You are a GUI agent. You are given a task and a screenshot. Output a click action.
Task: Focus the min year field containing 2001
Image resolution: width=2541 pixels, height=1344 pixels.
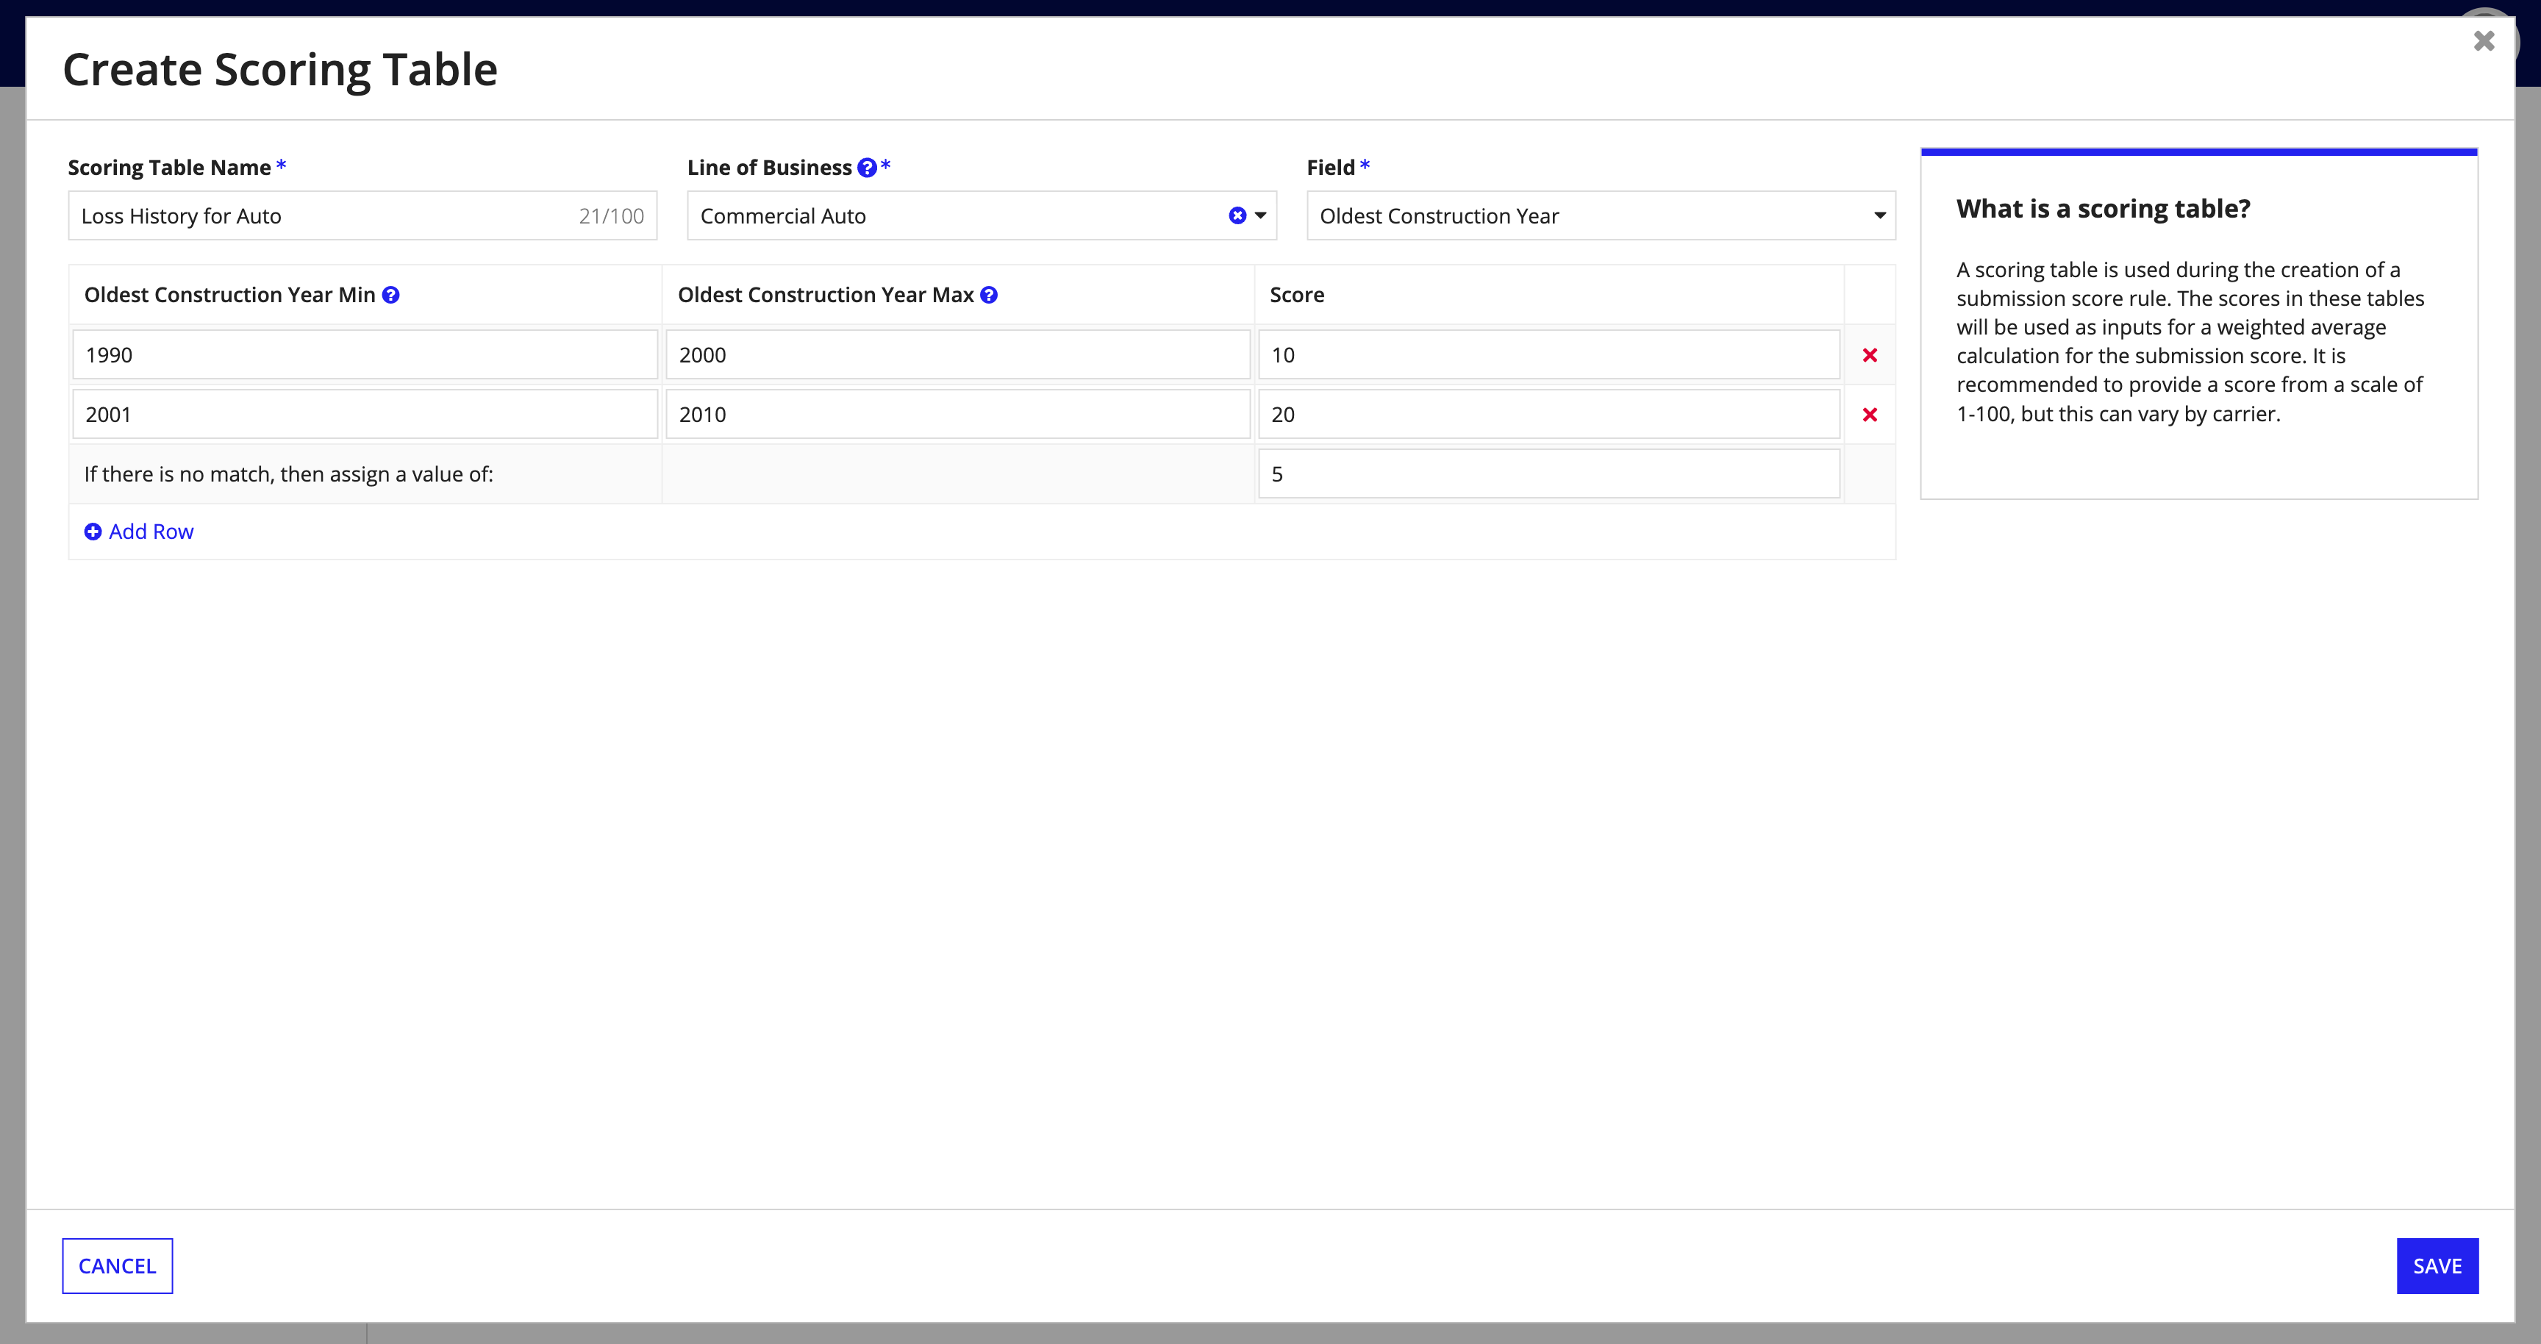[365, 415]
